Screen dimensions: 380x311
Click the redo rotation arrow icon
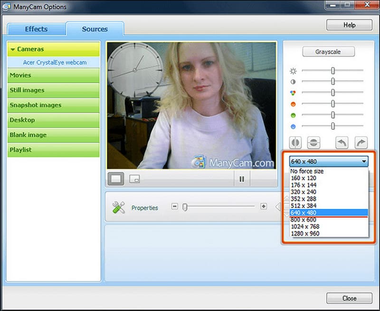click(x=361, y=142)
